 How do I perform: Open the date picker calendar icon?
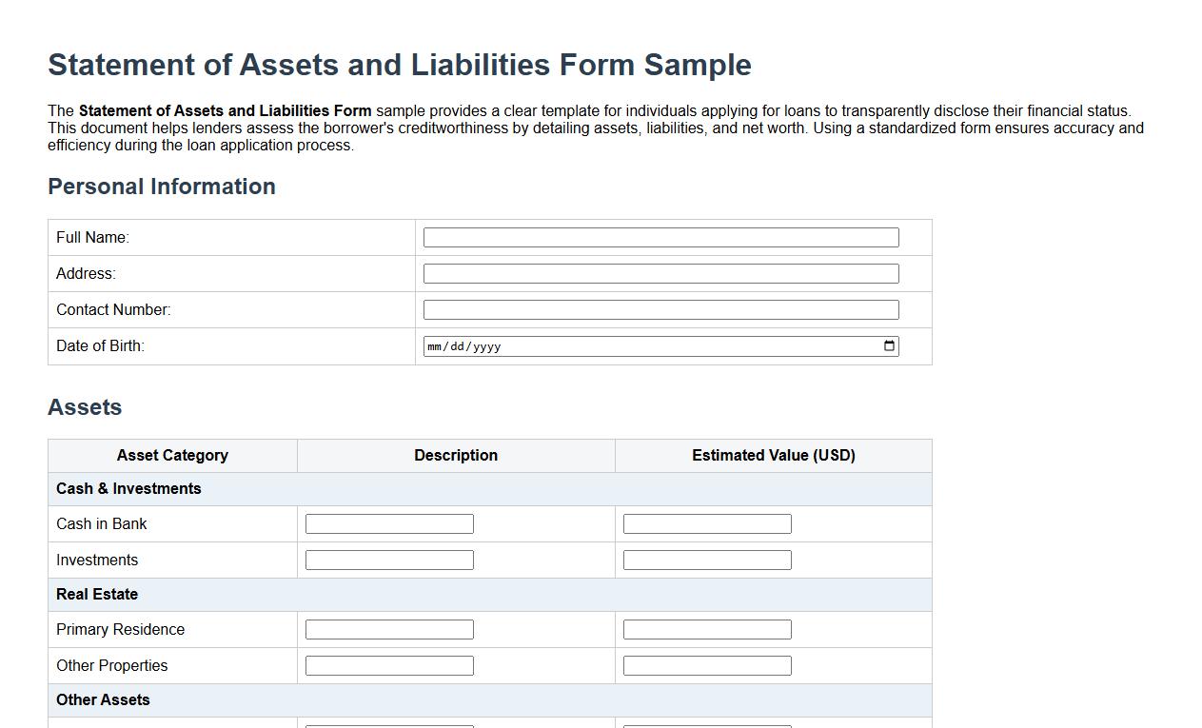point(889,345)
